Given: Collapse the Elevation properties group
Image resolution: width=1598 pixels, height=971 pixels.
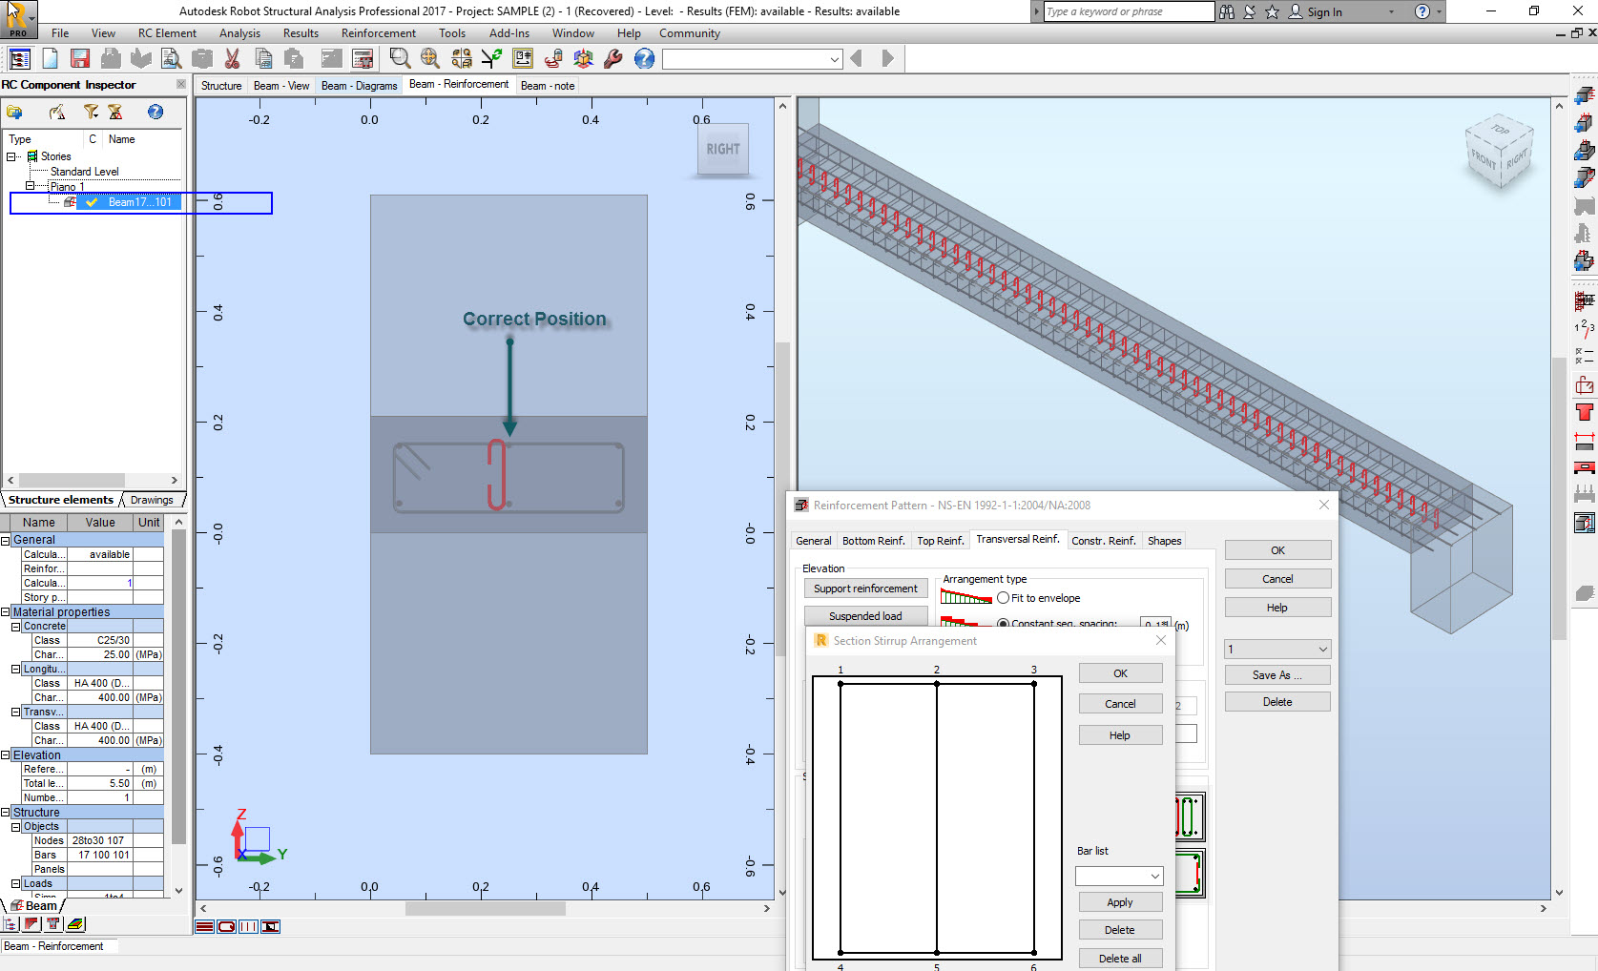Looking at the screenshot, I should click(x=6, y=755).
